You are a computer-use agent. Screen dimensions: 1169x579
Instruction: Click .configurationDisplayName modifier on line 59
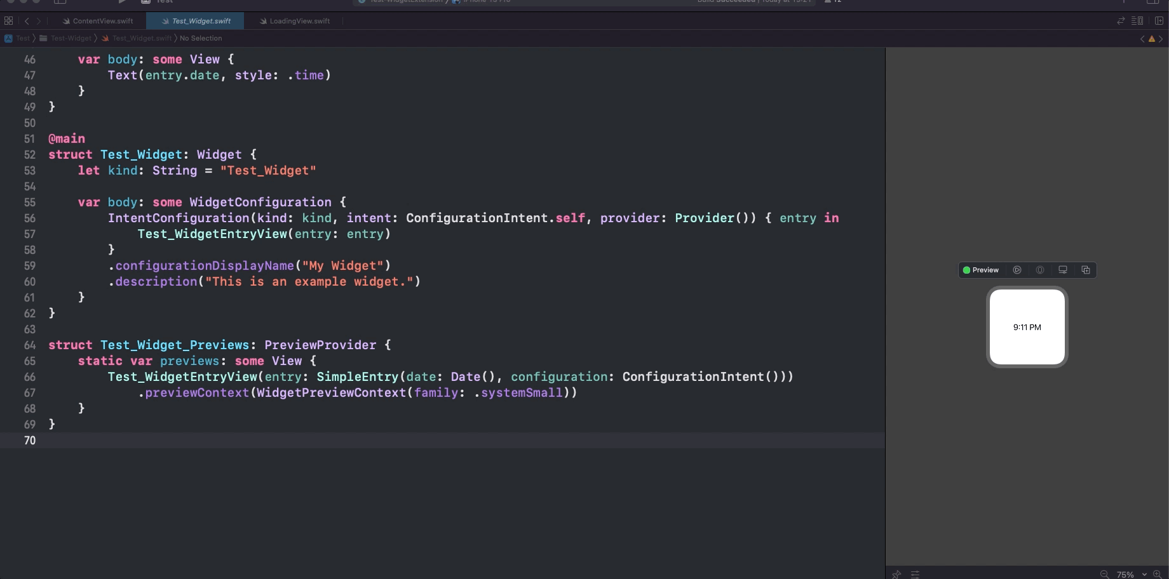[201, 265]
